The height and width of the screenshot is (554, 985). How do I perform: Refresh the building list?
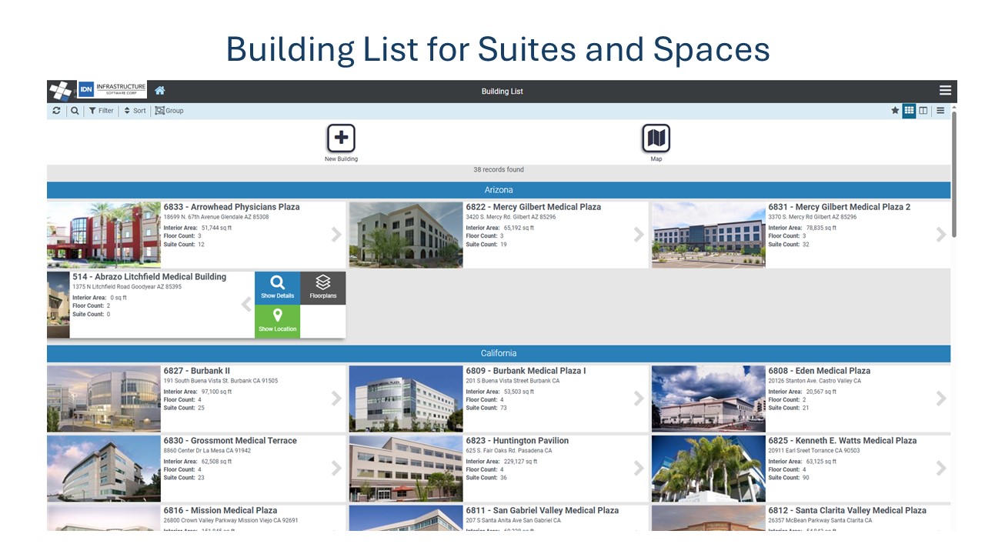coord(56,111)
